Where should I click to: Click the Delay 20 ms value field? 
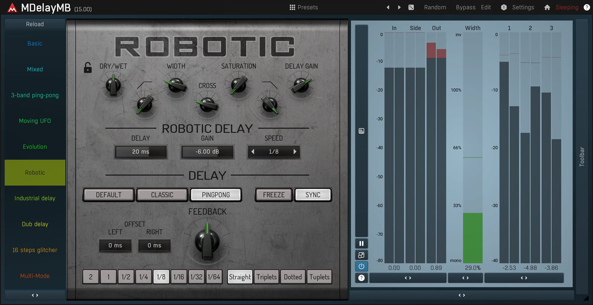(x=141, y=152)
